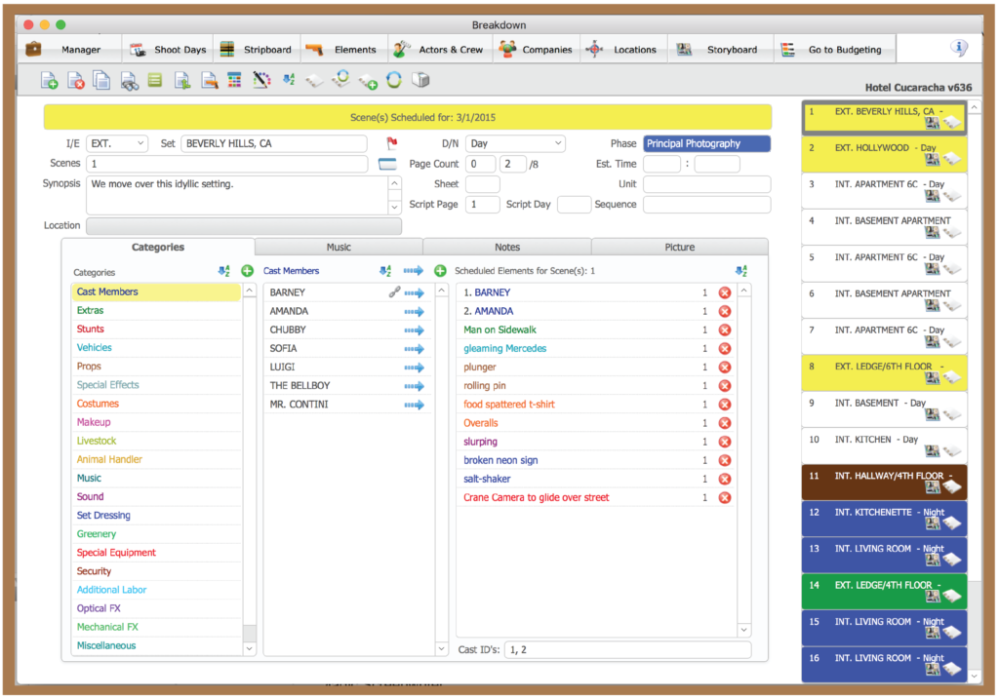The height and width of the screenshot is (698, 999).
Task: Remove Crane Camera element with red X
Action: (x=725, y=497)
